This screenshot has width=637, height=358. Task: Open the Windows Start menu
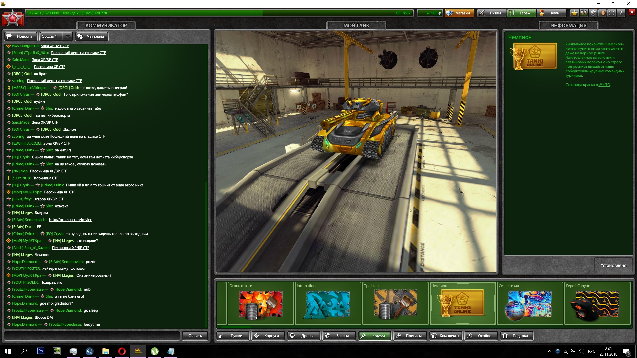pos(8,351)
